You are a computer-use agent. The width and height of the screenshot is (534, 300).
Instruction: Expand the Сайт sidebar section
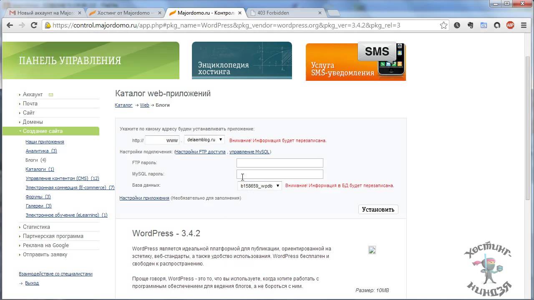pos(29,113)
